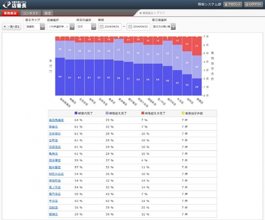Click the 業務指示 breadcrumb link
Screen dimensions: 265x220
tap(148, 13)
